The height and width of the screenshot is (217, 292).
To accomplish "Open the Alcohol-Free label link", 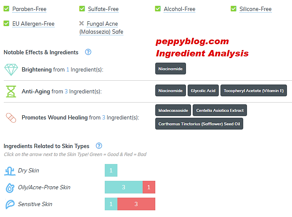I will point(179,9).
